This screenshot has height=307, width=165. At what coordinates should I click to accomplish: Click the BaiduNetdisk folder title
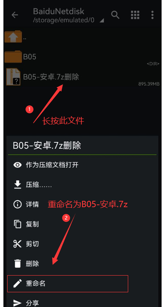click(x=58, y=11)
